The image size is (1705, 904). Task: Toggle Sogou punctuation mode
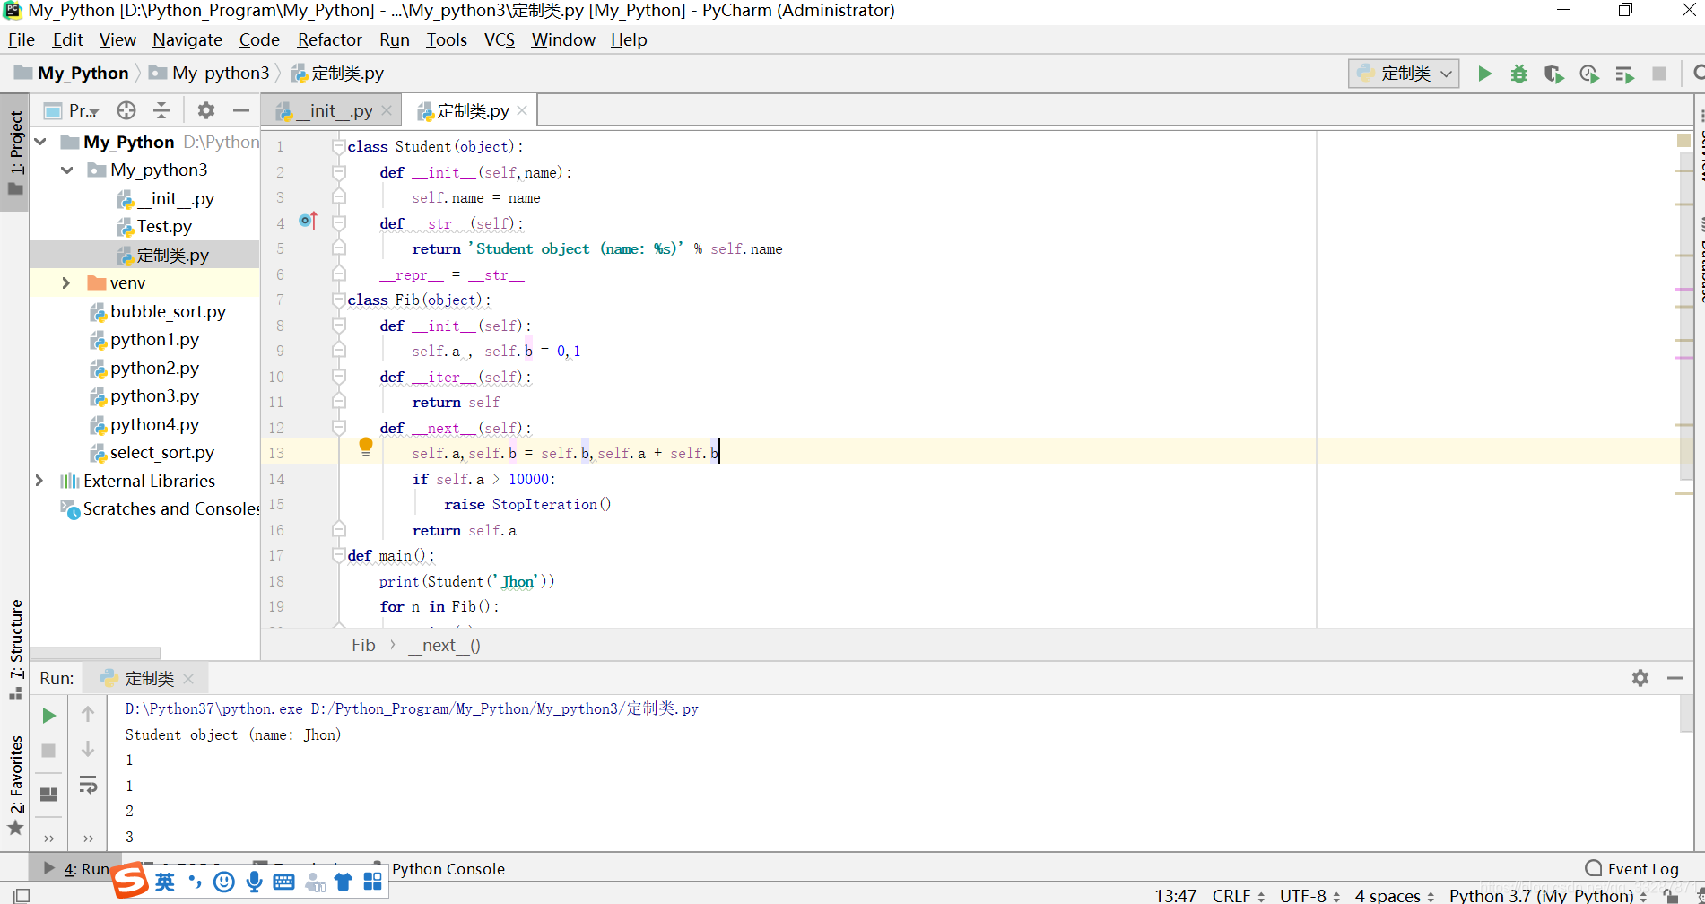[x=195, y=882]
